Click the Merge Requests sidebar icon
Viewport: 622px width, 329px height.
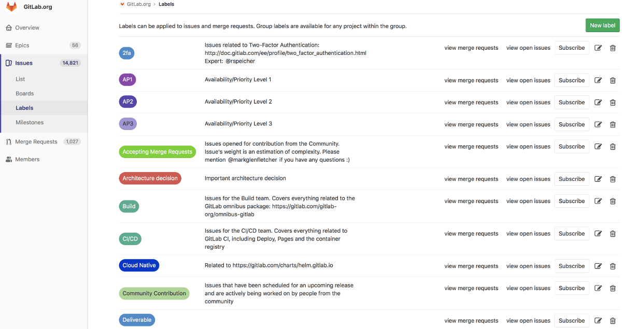click(9, 142)
